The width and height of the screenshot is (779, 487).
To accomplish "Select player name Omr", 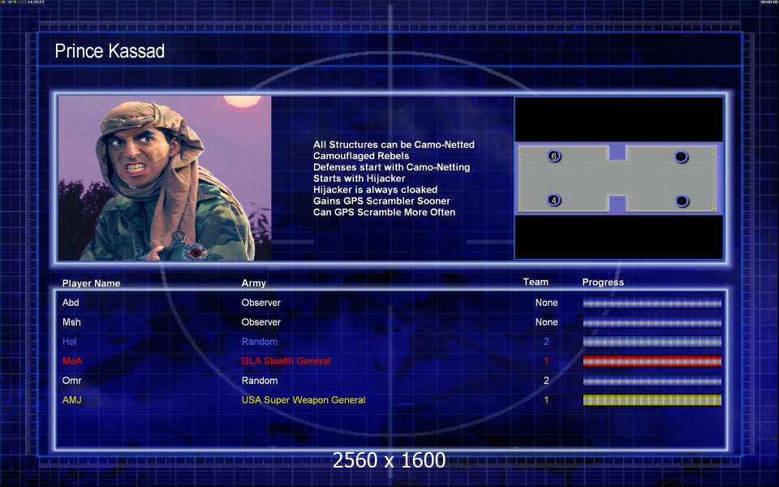I will (71, 381).
